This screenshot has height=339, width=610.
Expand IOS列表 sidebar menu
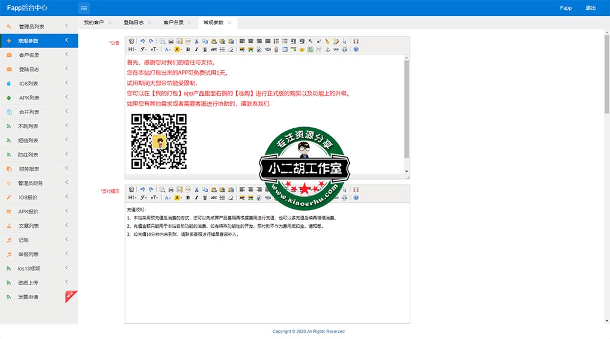(x=39, y=83)
